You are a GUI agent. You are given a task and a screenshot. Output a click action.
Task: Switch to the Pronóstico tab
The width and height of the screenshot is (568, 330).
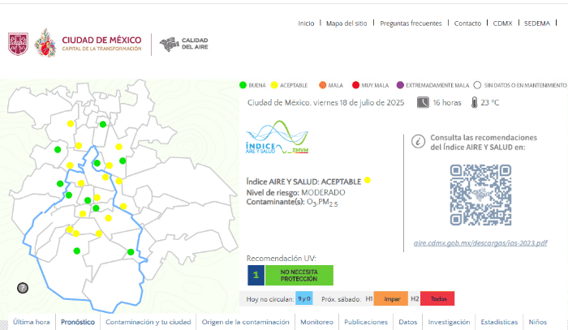(77, 322)
